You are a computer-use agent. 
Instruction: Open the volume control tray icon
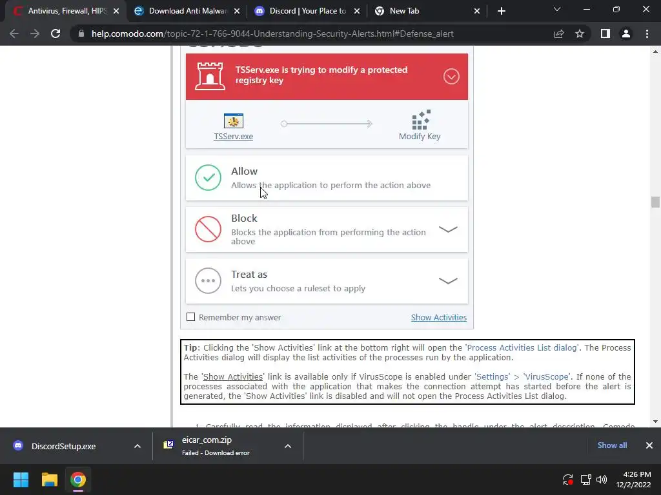click(x=602, y=480)
